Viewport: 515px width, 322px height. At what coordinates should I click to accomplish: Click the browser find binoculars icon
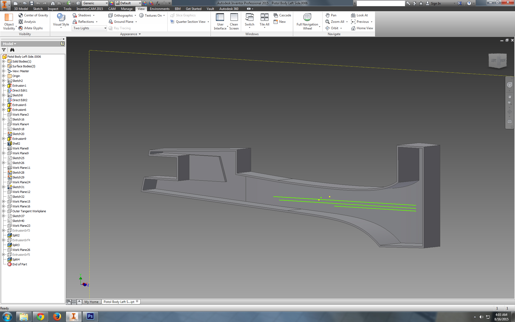pyautogui.click(x=12, y=50)
